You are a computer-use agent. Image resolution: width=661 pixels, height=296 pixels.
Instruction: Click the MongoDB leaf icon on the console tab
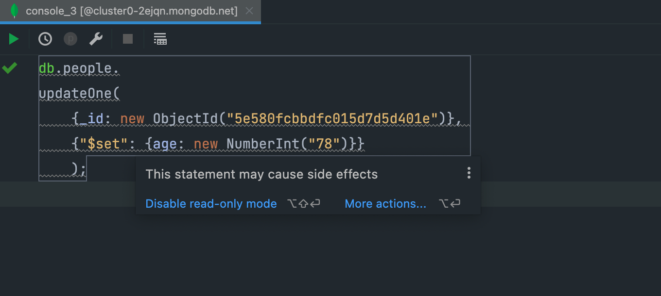(15, 11)
